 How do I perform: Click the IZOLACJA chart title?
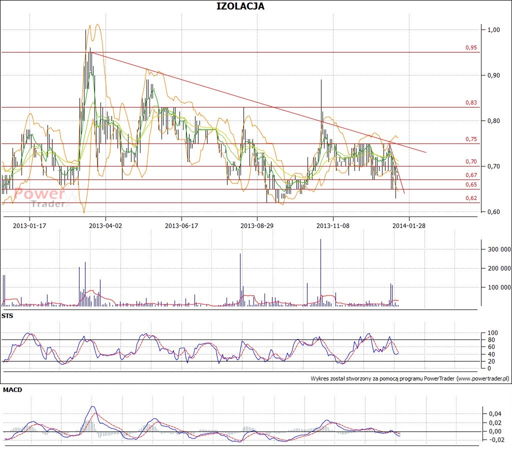[x=240, y=6]
